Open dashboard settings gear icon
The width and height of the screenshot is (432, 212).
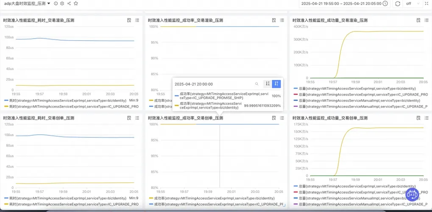(62, 3)
